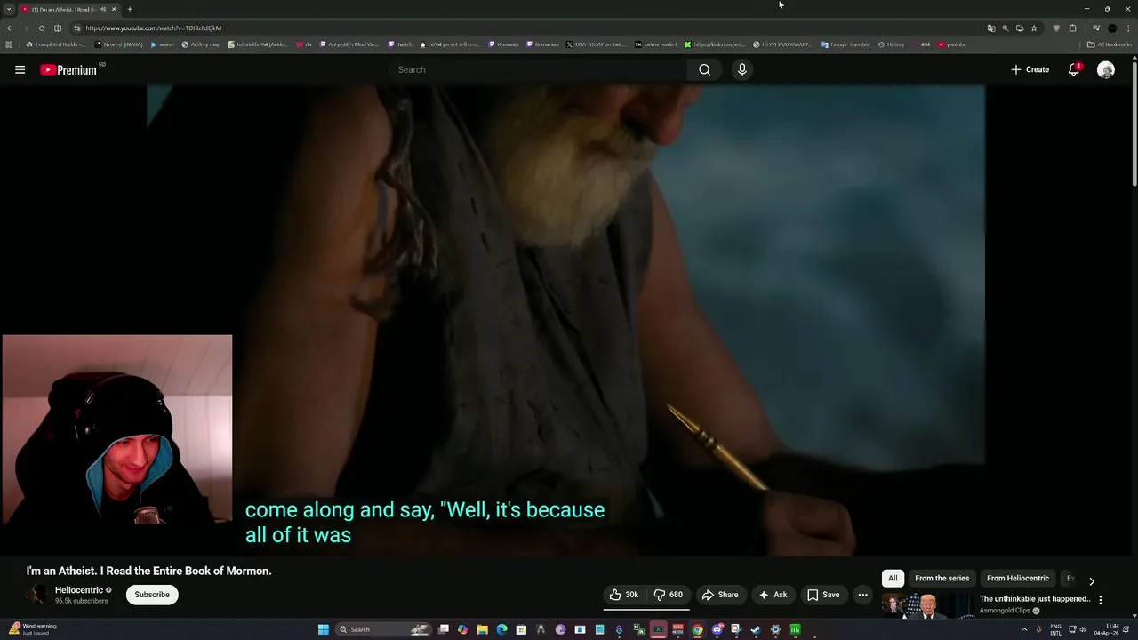Open Heliocentric channel name link

pyautogui.click(x=79, y=590)
